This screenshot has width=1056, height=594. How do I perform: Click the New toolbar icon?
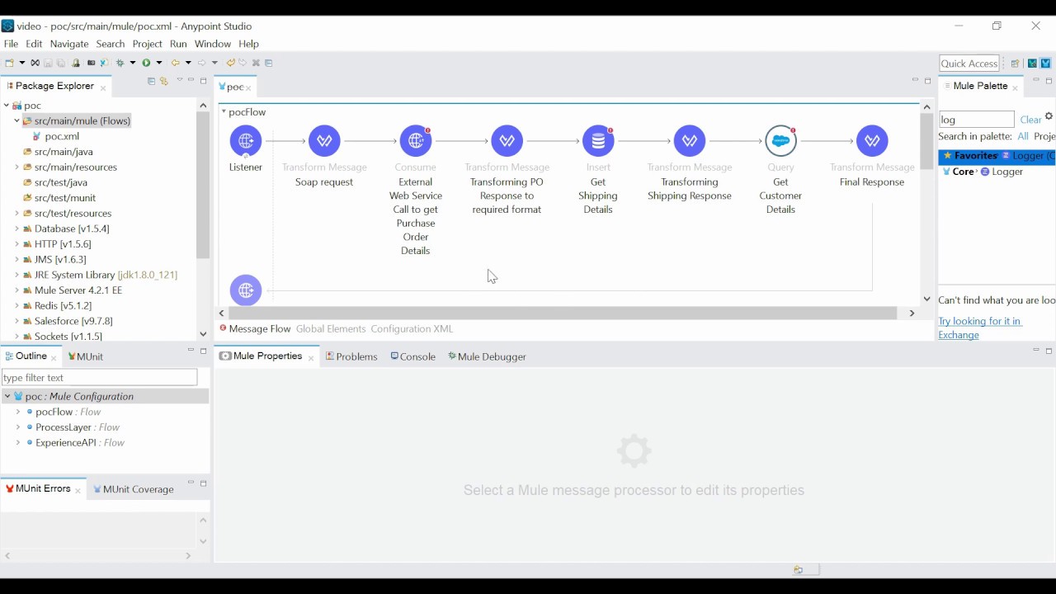tap(10, 64)
